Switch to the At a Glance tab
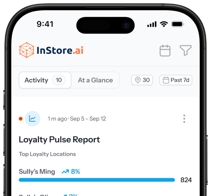Screen dimensions: 211x196 pyautogui.click(x=95, y=80)
